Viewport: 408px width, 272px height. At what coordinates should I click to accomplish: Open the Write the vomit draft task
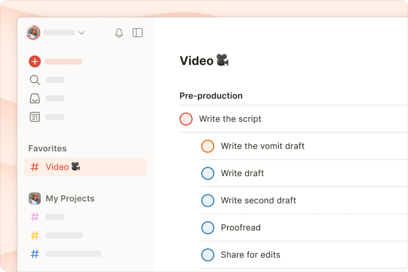pos(263,146)
